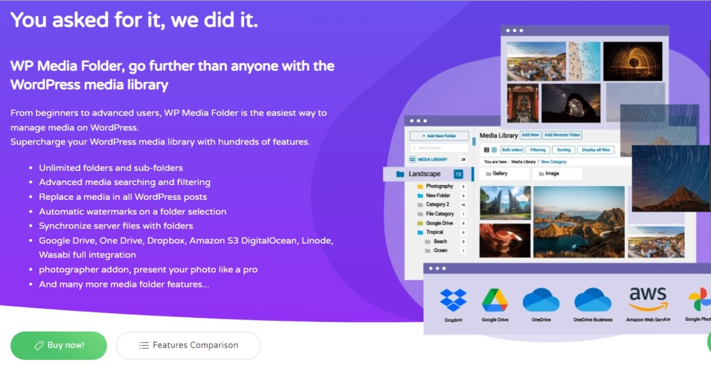This screenshot has height=365, width=711.
Task: Click the yellow Photography folder icon
Action: (420, 187)
